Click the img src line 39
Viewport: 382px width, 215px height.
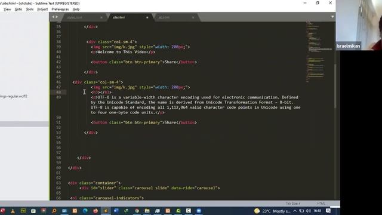click(140, 47)
